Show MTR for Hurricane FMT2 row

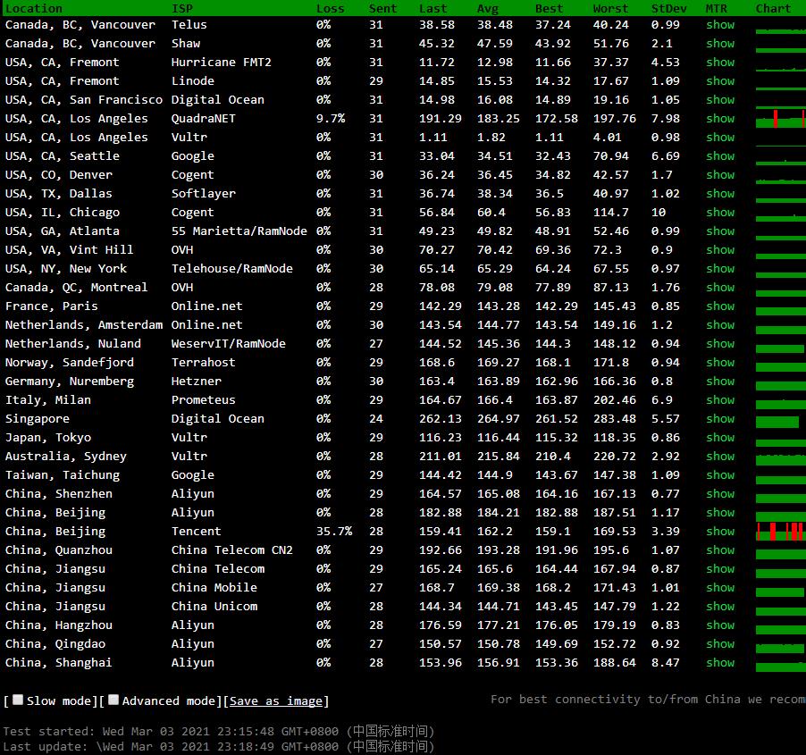720,63
